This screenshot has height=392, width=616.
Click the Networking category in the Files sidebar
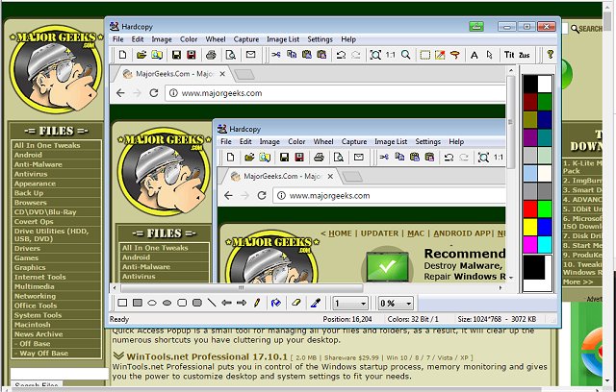tap(35, 296)
